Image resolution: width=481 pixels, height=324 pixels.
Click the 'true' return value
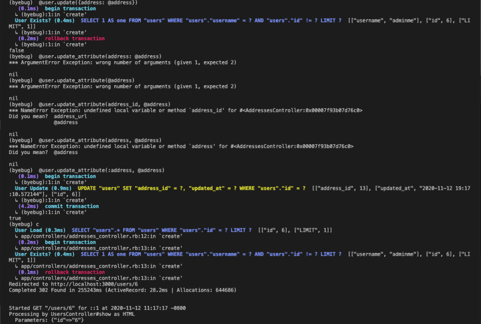pos(15,218)
